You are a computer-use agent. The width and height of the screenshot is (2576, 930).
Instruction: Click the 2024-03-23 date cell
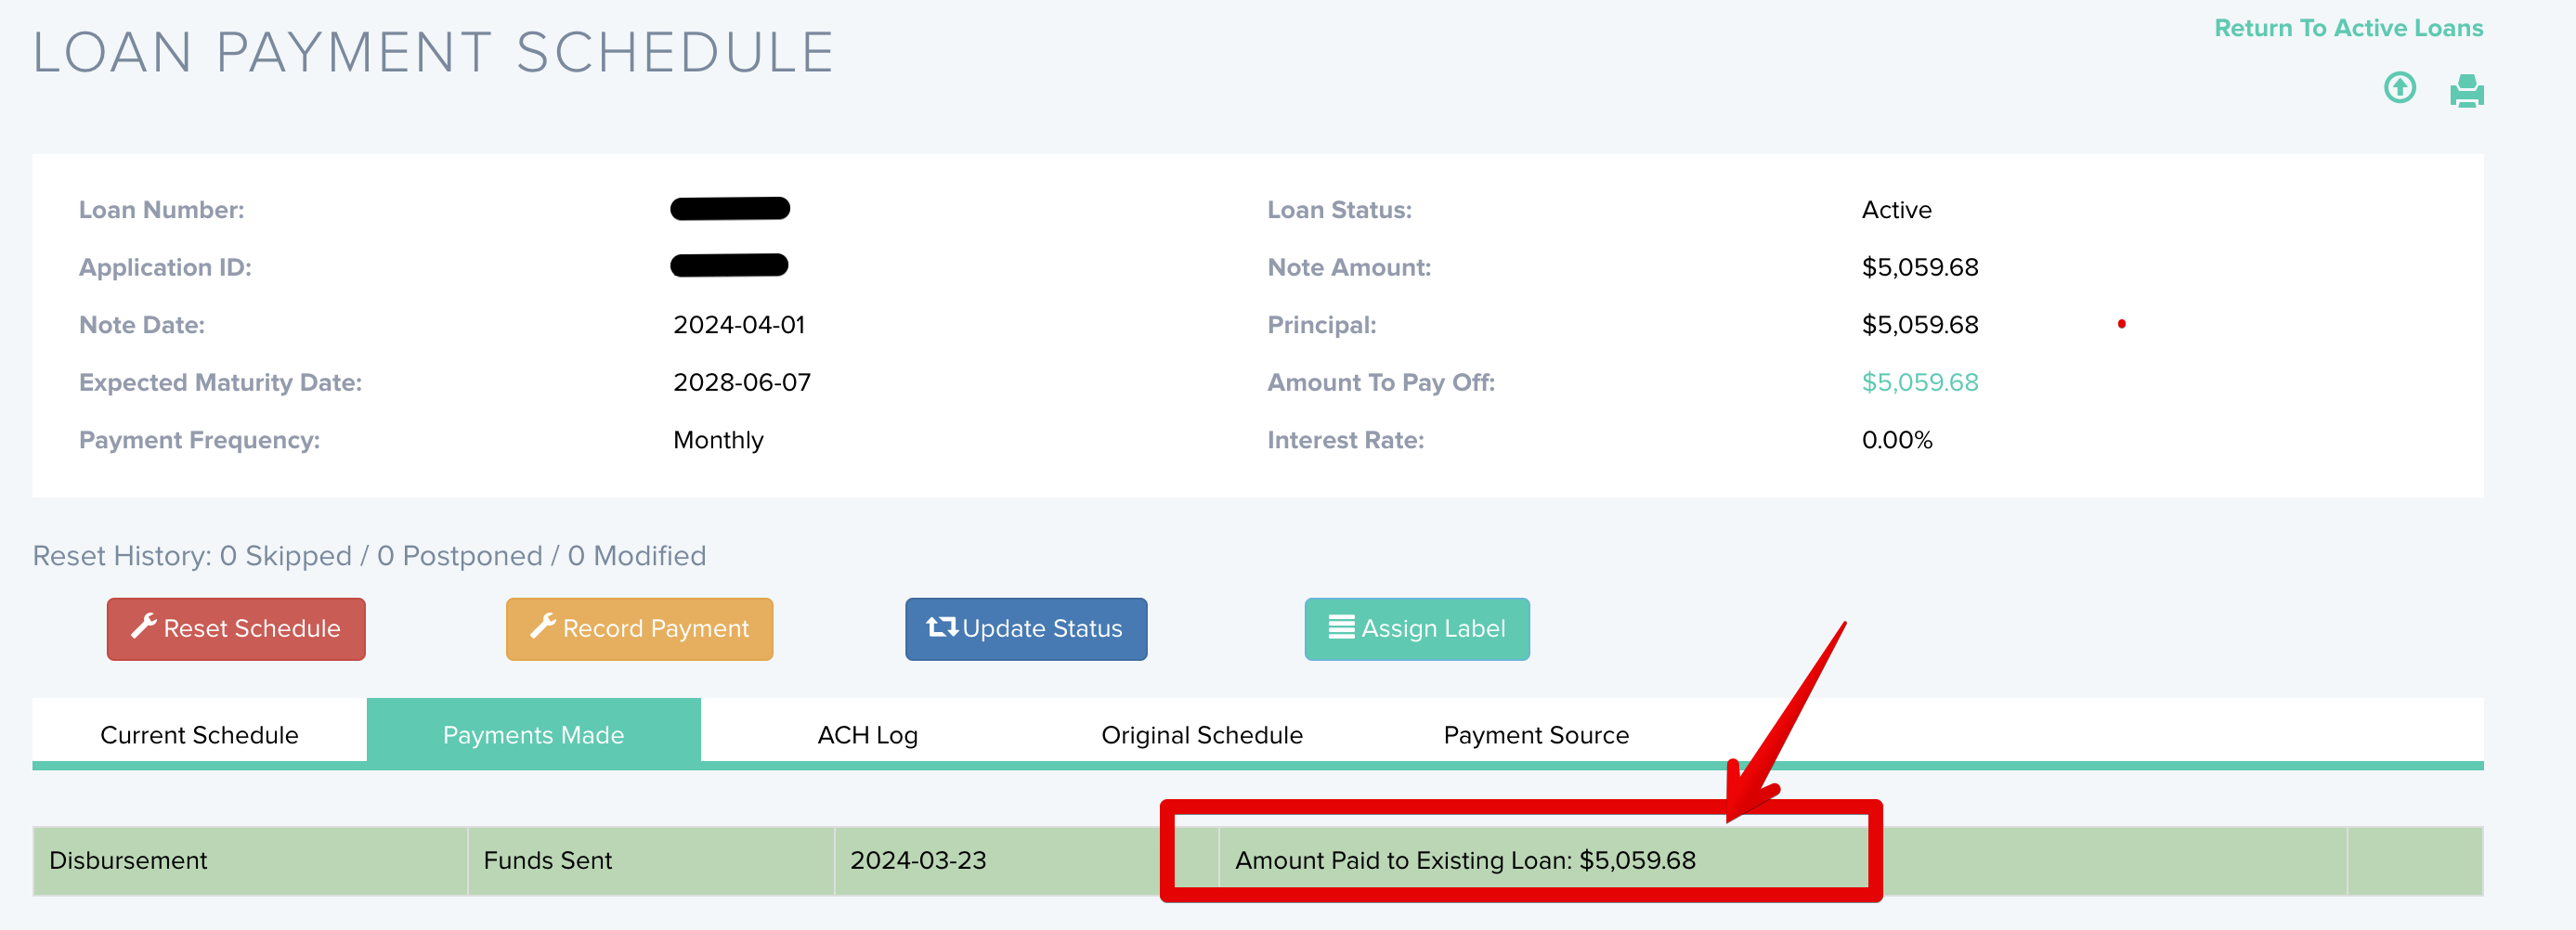917,860
